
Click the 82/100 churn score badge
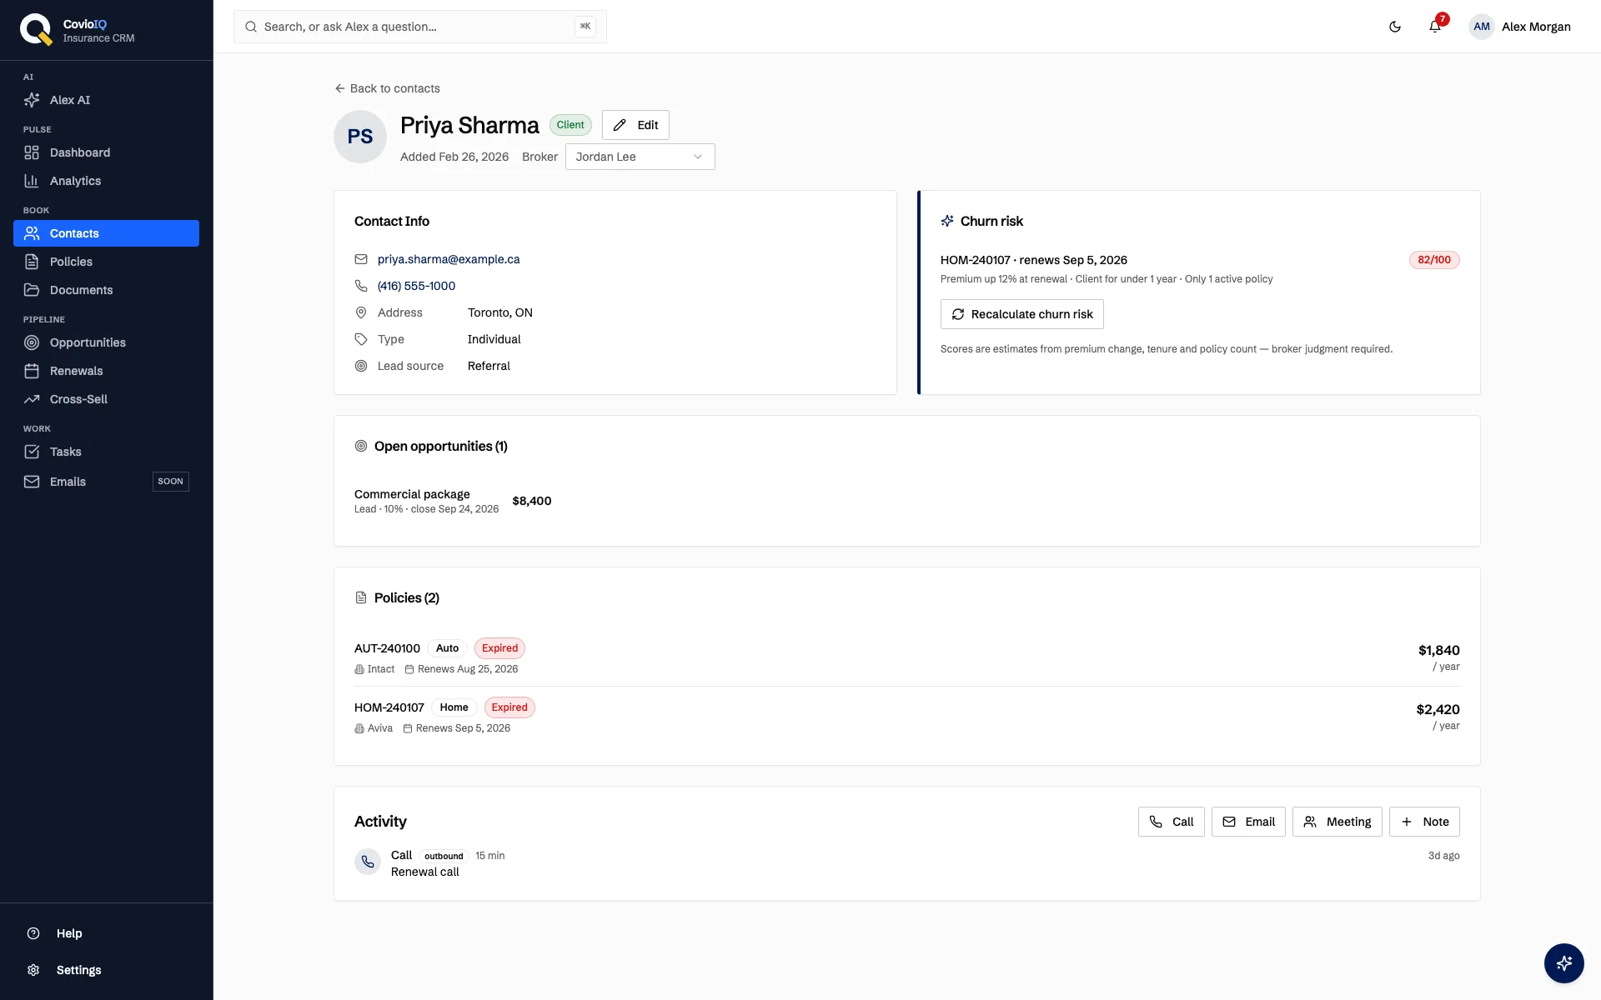coord(1434,260)
